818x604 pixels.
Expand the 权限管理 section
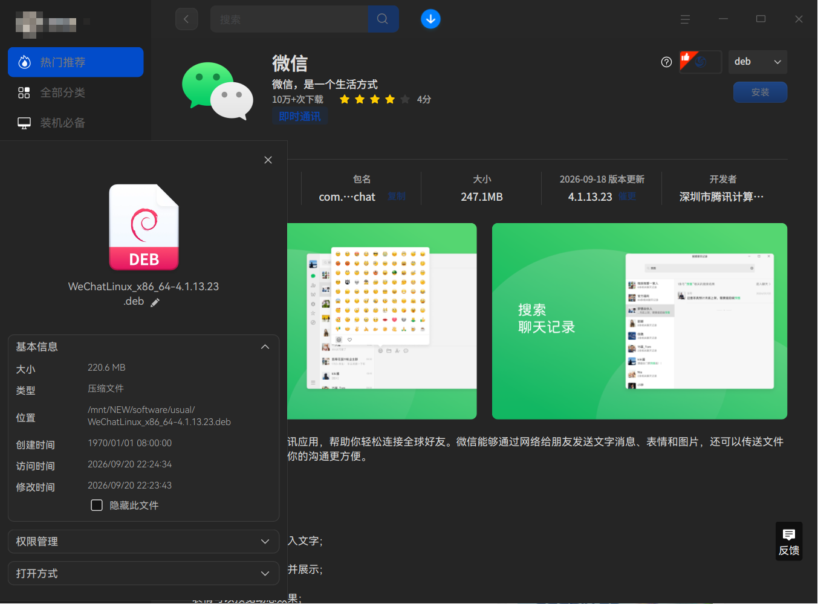pyautogui.click(x=144, y=542)
